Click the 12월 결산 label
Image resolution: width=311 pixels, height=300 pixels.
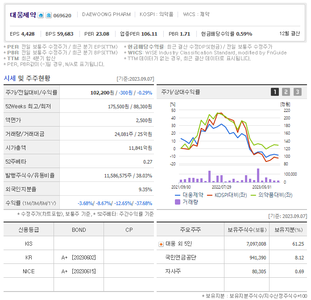tap(290, 33)
